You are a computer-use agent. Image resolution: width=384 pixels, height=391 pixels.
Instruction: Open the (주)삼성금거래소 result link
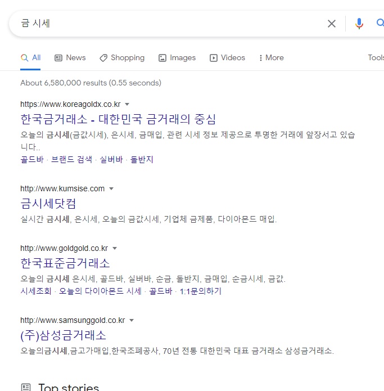(x=63, y=335)
